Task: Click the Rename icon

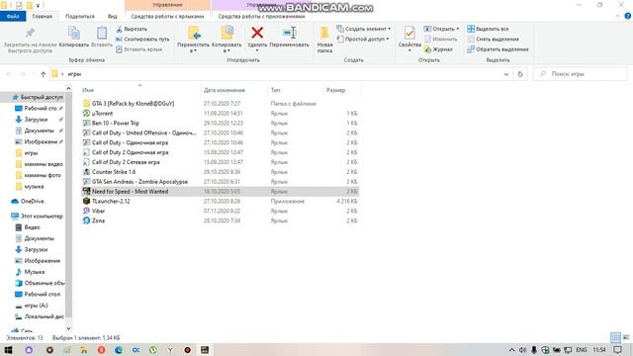Action: pos(289,33)
